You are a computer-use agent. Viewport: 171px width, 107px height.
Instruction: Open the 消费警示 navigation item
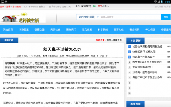coord(24,30)
